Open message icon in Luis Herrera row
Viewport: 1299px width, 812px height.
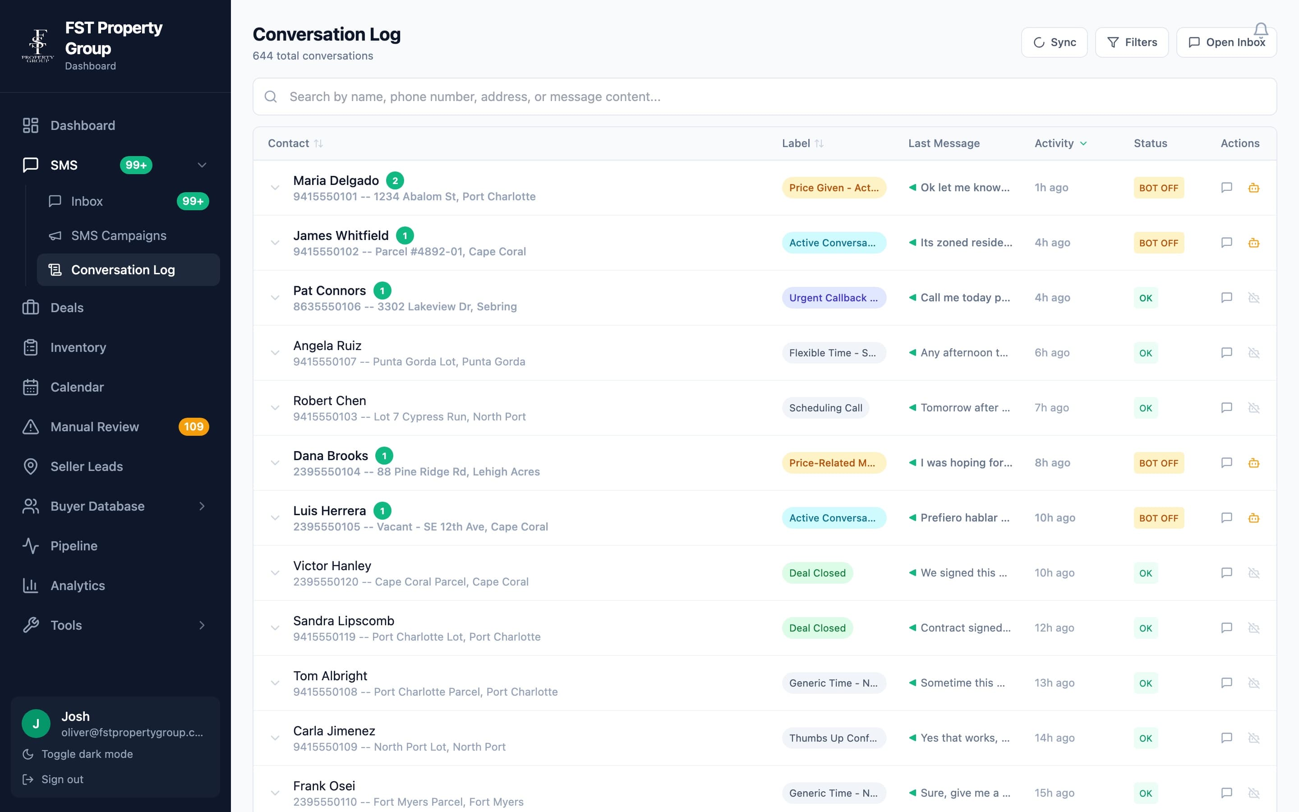(x=1226, y=518)
